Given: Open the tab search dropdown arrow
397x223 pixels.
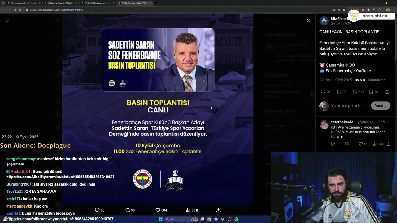Looking at the screenshot, I should (3, 3).
